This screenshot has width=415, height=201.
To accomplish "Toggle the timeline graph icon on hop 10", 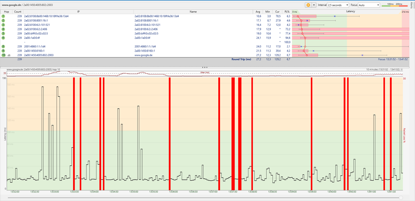I will 9,55.
